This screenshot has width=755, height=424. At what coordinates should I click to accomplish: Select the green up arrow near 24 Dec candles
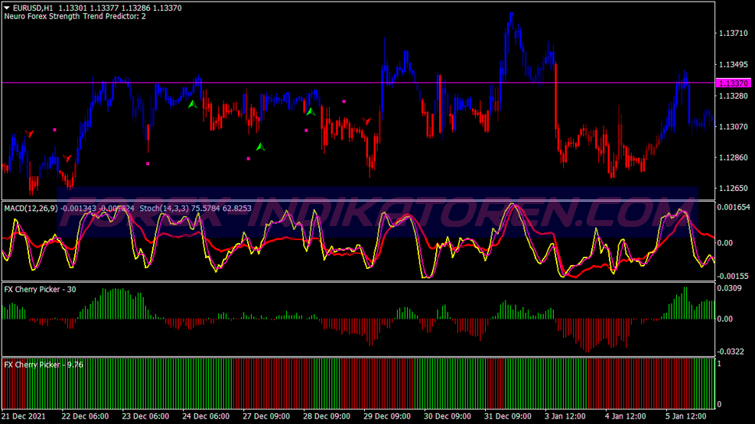[193, 104]
